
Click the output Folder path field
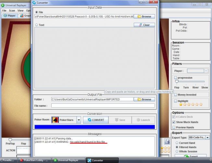92,99
